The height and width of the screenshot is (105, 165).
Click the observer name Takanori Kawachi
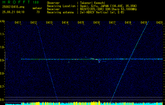point(92,3)
